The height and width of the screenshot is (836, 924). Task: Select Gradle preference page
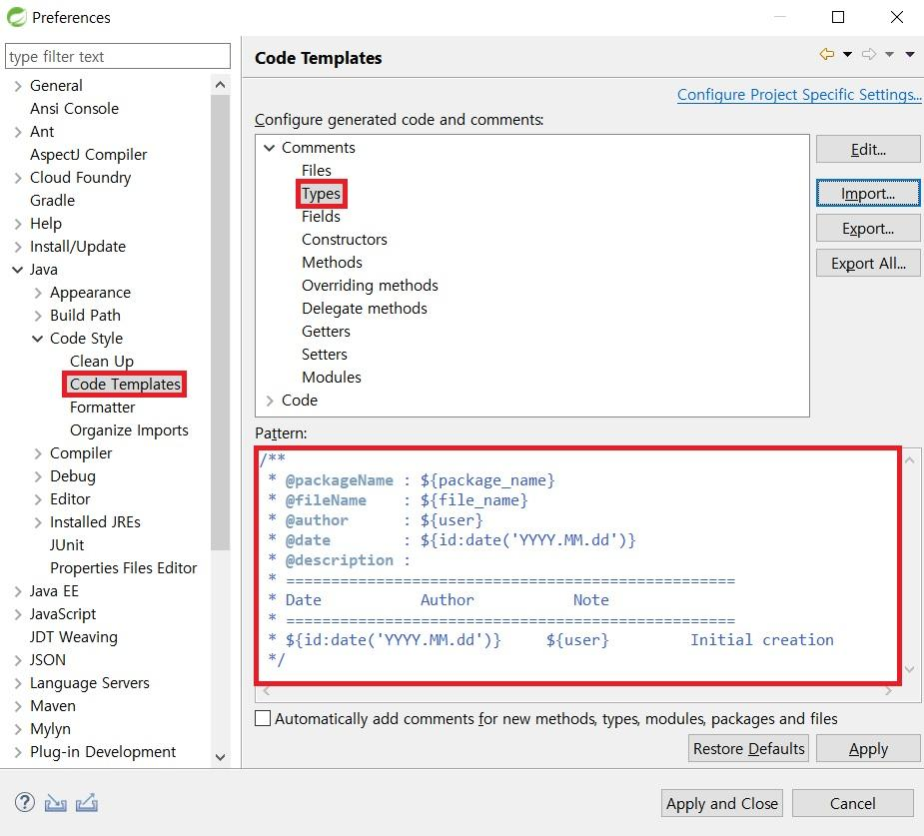(x=53, y=201)
